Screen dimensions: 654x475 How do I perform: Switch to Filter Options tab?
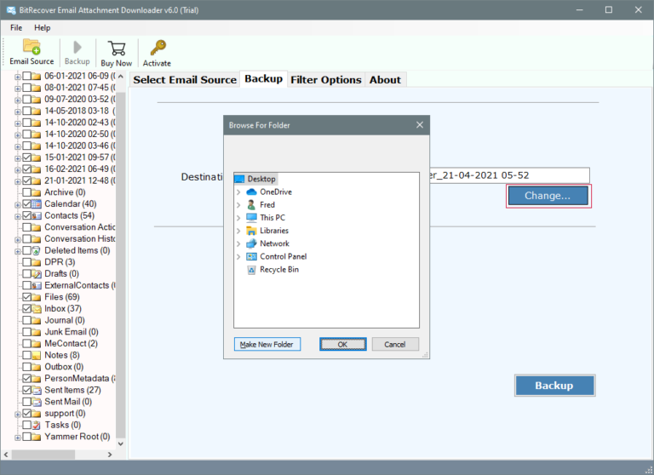(x=326, y=80)
